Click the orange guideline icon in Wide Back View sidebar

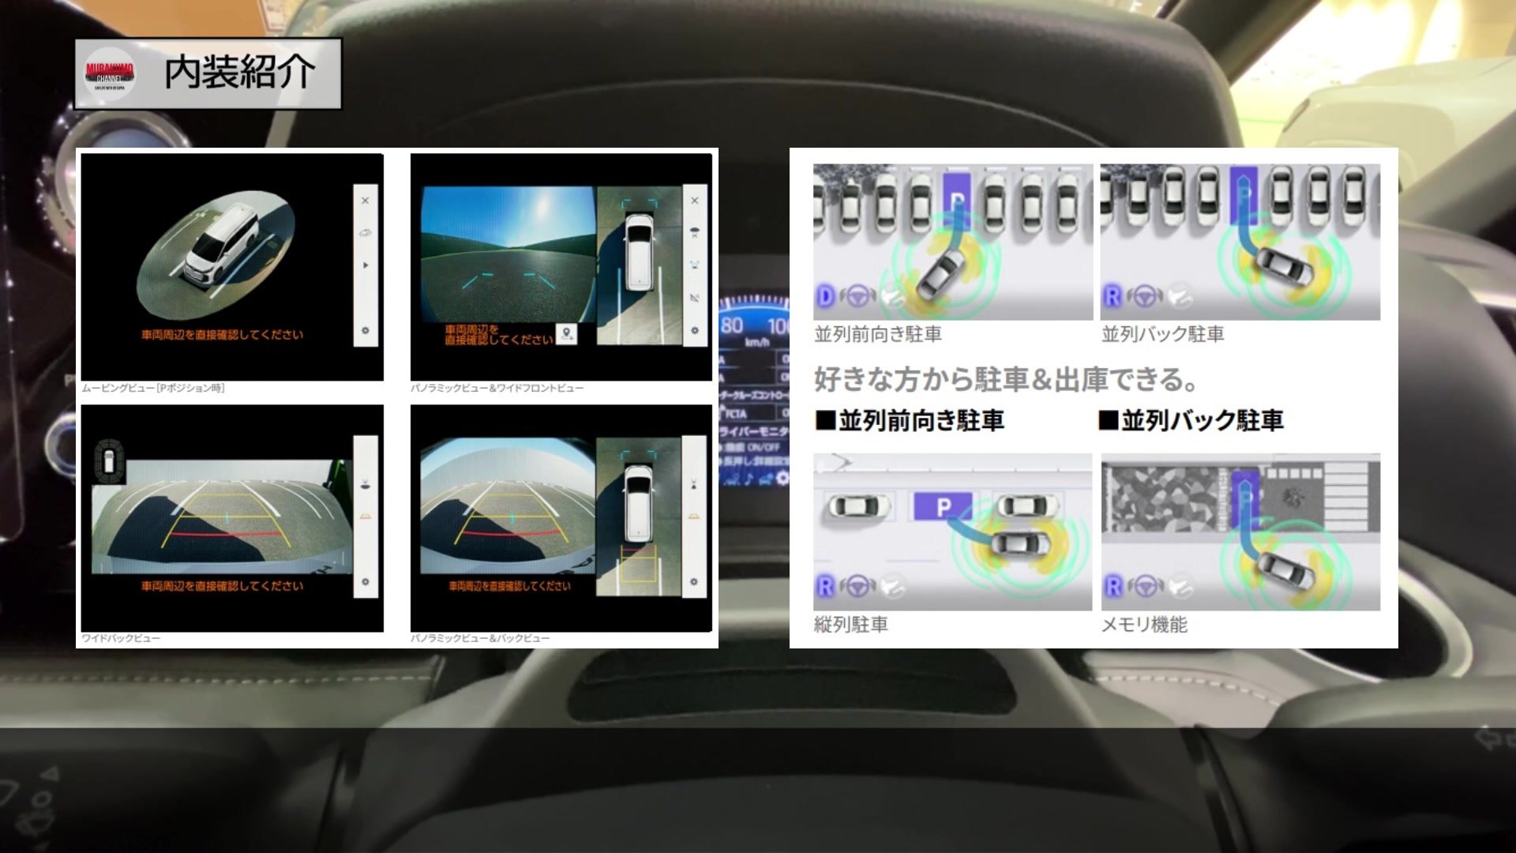click(365, 516)
